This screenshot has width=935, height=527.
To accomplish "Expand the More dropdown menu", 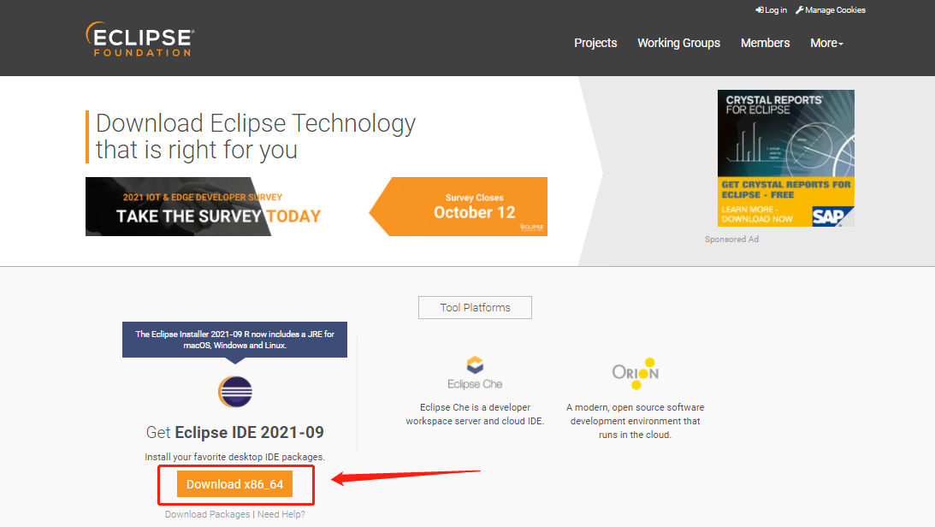I will [x=826, y=43].
